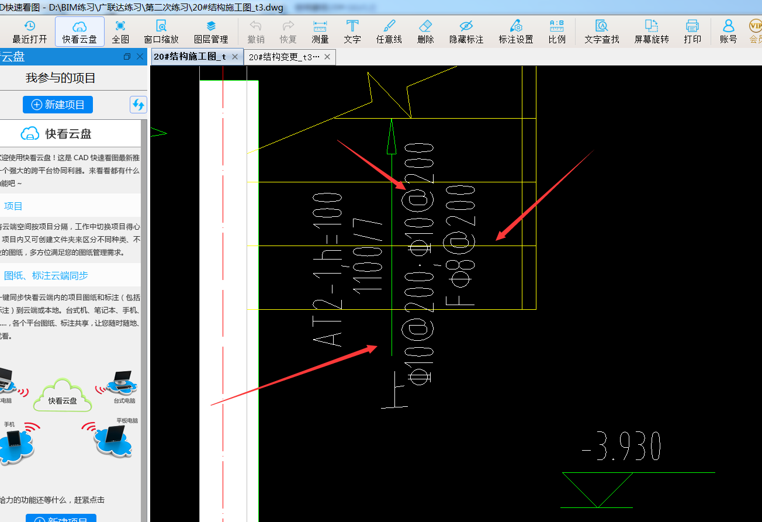Click the 快看云盘 logo title
Viewport: 762px width, 522px height.
pos(56,134)
